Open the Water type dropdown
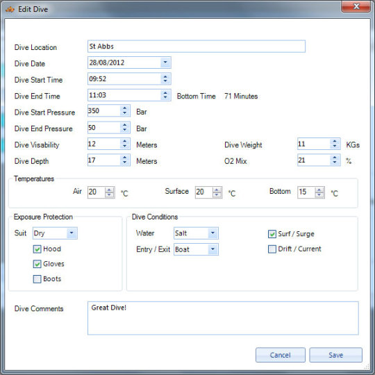The width and height of the screenshot is (375, 375). pyautogui.click(x=212, y=233)
